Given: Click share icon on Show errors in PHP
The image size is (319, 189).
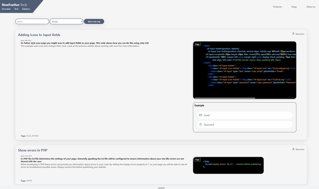Looking at the screenshot, I should click(293, 149).
